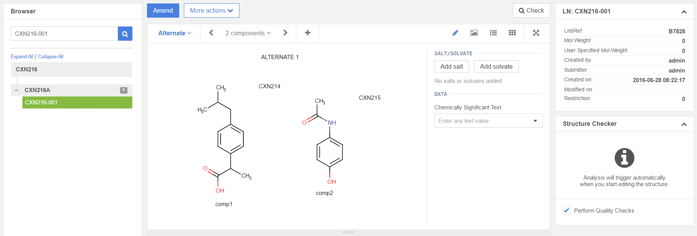697x236 pixels.
Task: Select CXN216-001 in the browser tree
Action: 77,102
